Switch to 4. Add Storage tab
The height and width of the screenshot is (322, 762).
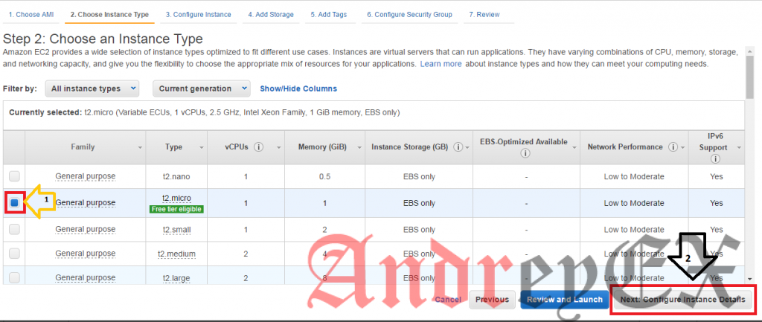tap(271, 15)
